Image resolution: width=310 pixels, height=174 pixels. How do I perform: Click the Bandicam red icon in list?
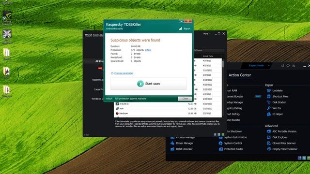[x=117, y=114]
